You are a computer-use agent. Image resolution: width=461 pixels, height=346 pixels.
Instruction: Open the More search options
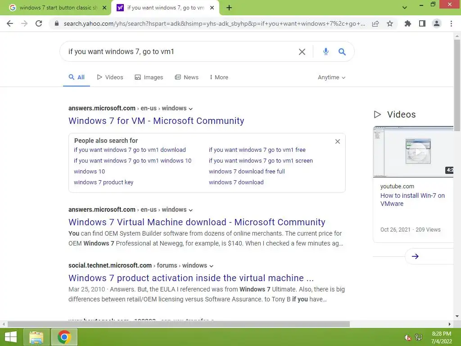219,77
